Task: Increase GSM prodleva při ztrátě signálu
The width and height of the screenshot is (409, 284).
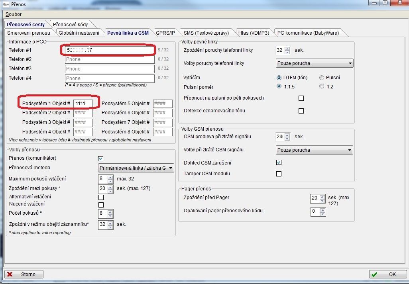Action: 287,135
